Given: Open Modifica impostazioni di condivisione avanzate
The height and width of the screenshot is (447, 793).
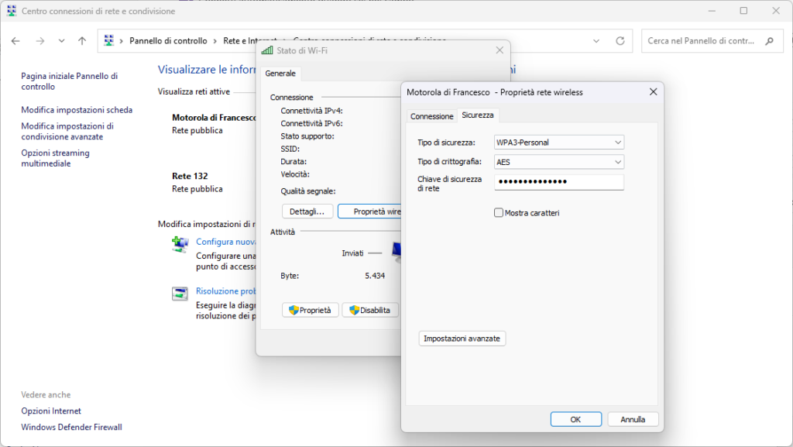Looking at the screenshot, I should (67, 132).
